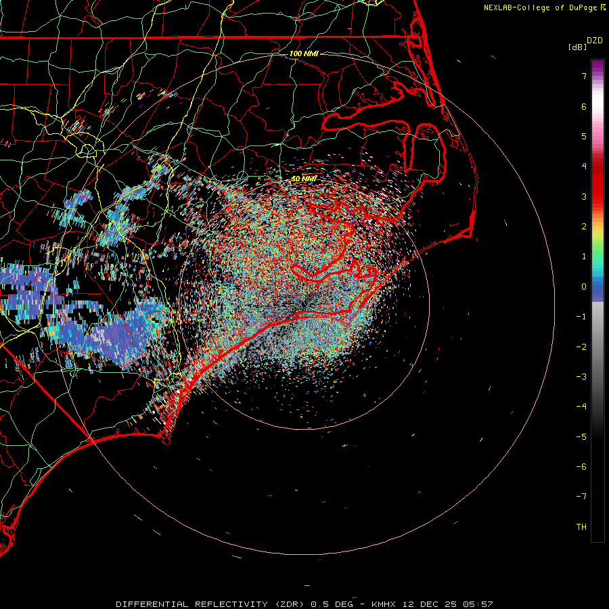Click the [dB] units label
609x609 pixels.
coord(578,47)
